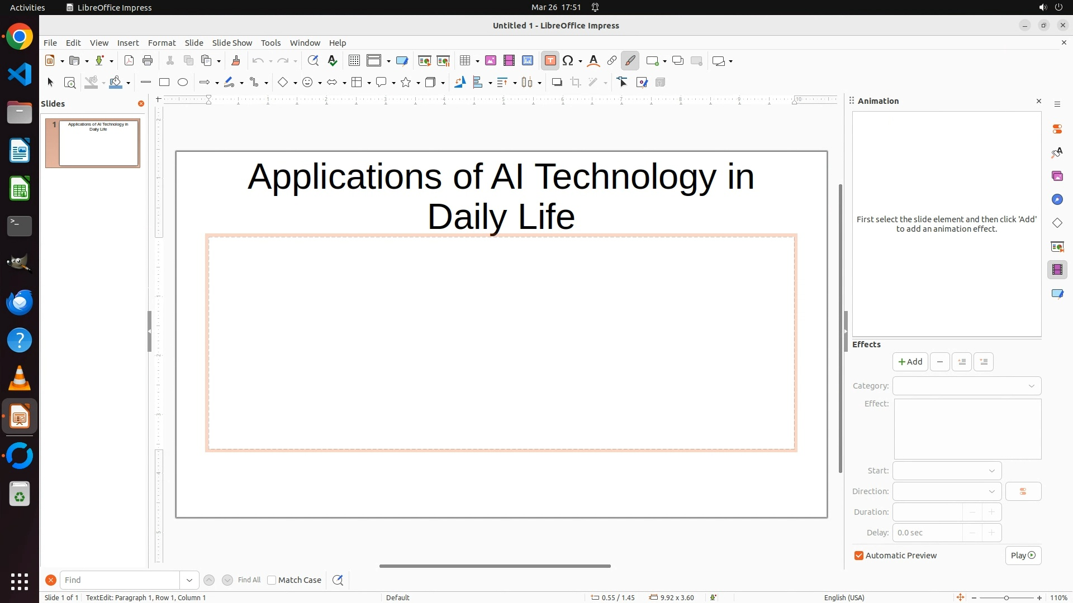The image size is (1073, 603).
Task: Enable the Match Case checkbox
Action: pyautogui.click(x=272, y=580)
